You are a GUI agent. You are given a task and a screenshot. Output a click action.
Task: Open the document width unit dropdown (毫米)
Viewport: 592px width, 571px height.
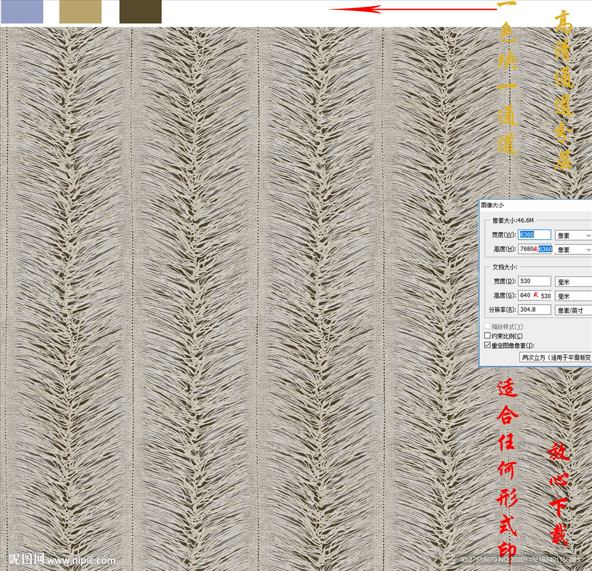(x=573, y=282)
